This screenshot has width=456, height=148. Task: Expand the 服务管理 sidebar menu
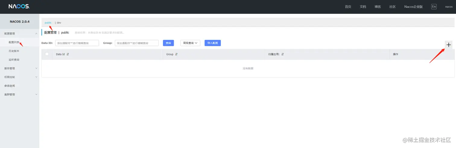[20, 68]
